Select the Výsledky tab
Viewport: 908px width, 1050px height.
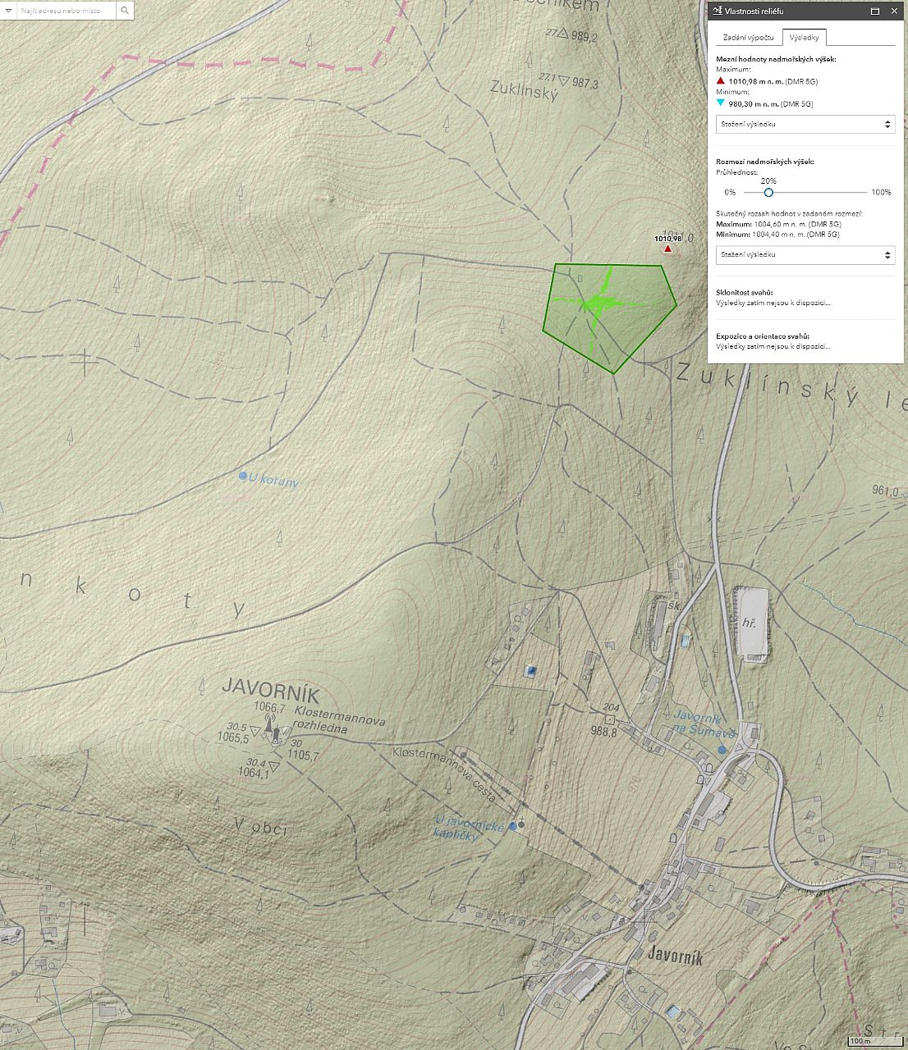805,38
